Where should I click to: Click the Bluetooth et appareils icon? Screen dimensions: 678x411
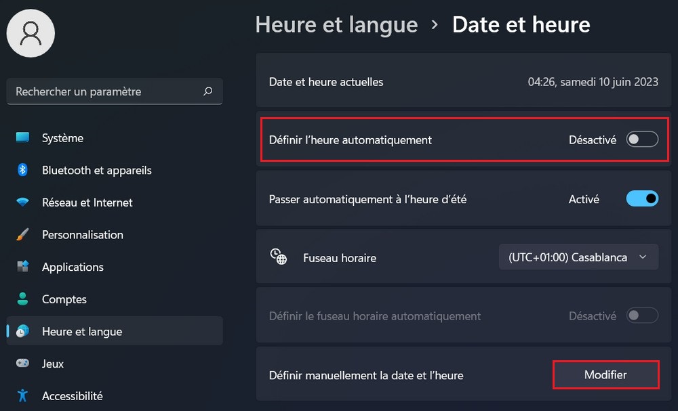23,170
